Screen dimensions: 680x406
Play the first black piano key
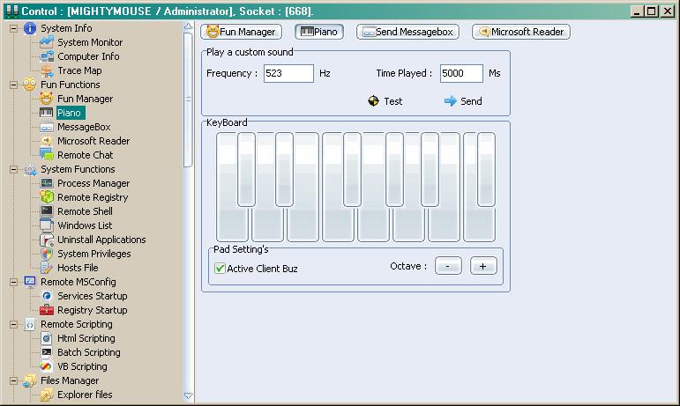[x=246, y=169]
